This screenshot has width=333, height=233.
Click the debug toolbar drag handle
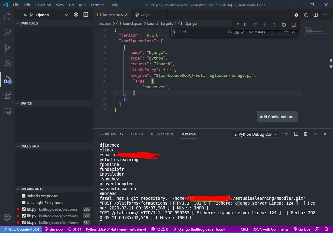point(238,25)
